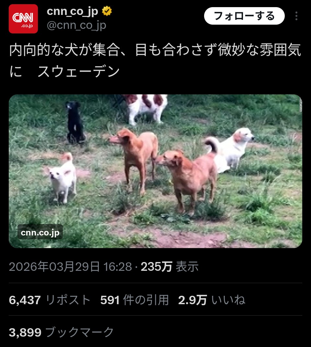This screenshot has height=347, width=311.
Task: Open the @cnn_co_jp handle link
Action: (x=76, y=25)
